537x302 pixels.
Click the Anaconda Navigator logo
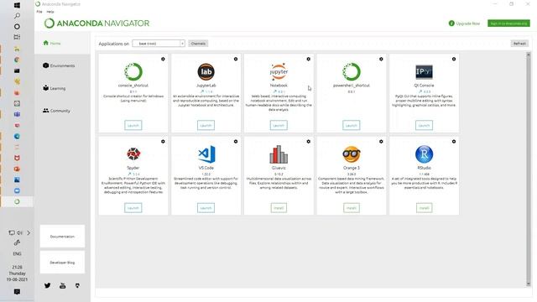(97, 23)
